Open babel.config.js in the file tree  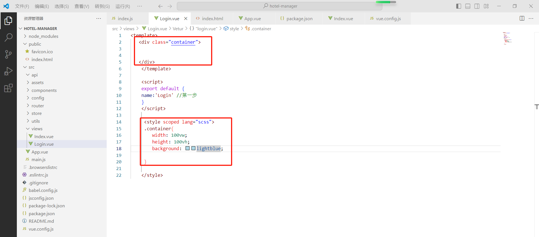[62, 190]
